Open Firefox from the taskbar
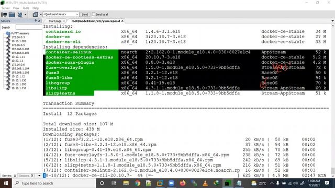The image size is (335, 188). [183, 183]
